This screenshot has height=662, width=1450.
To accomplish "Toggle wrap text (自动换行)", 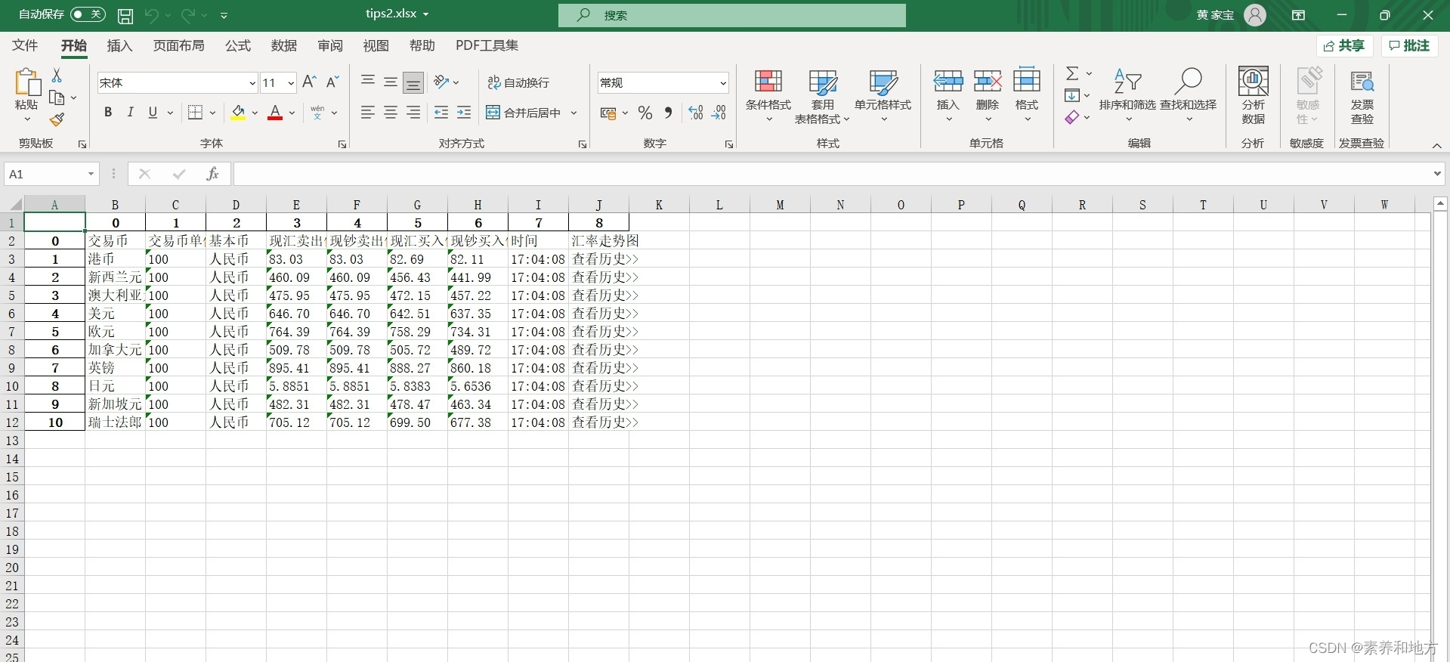I will tap(518, 82).
